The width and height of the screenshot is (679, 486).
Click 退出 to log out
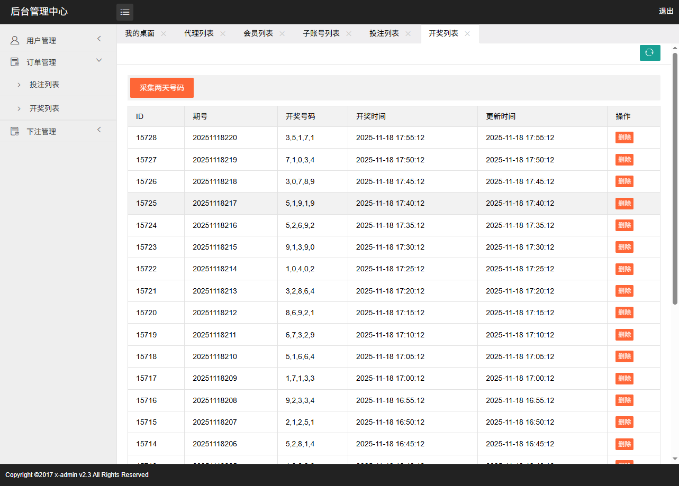(665, 11)
